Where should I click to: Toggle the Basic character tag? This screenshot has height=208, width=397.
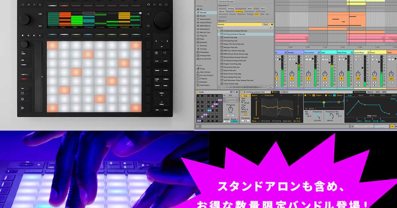250,8
